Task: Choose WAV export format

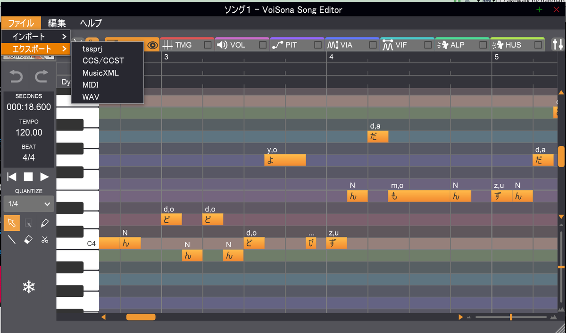Action: coord(107,97)
